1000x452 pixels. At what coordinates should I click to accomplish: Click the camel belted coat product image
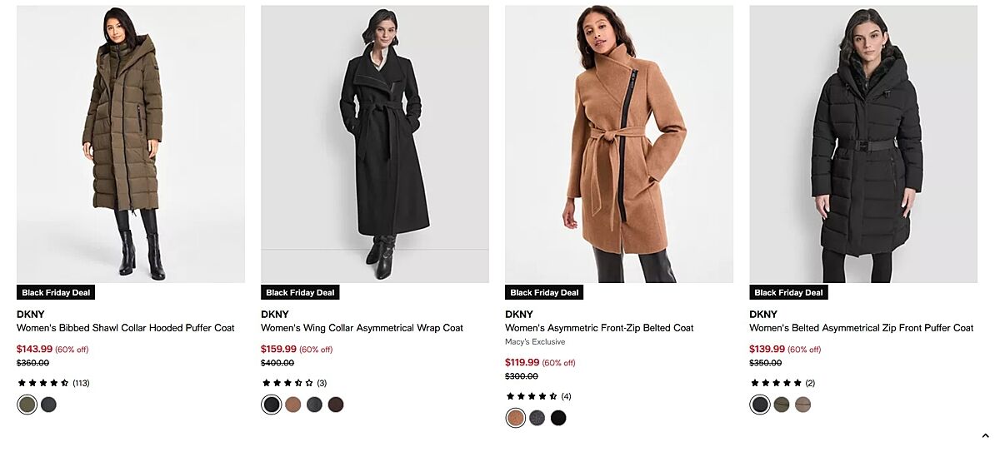point(619,144)
